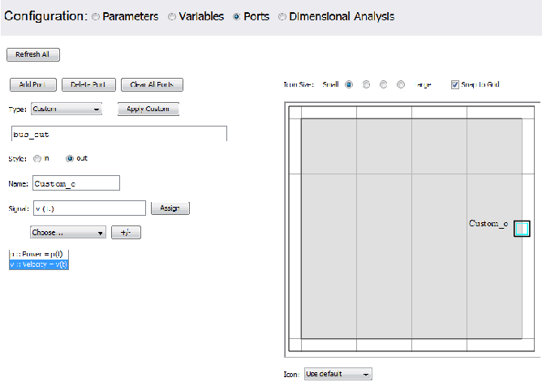
Task: Click the Add Port button
Action: [32, 84]
